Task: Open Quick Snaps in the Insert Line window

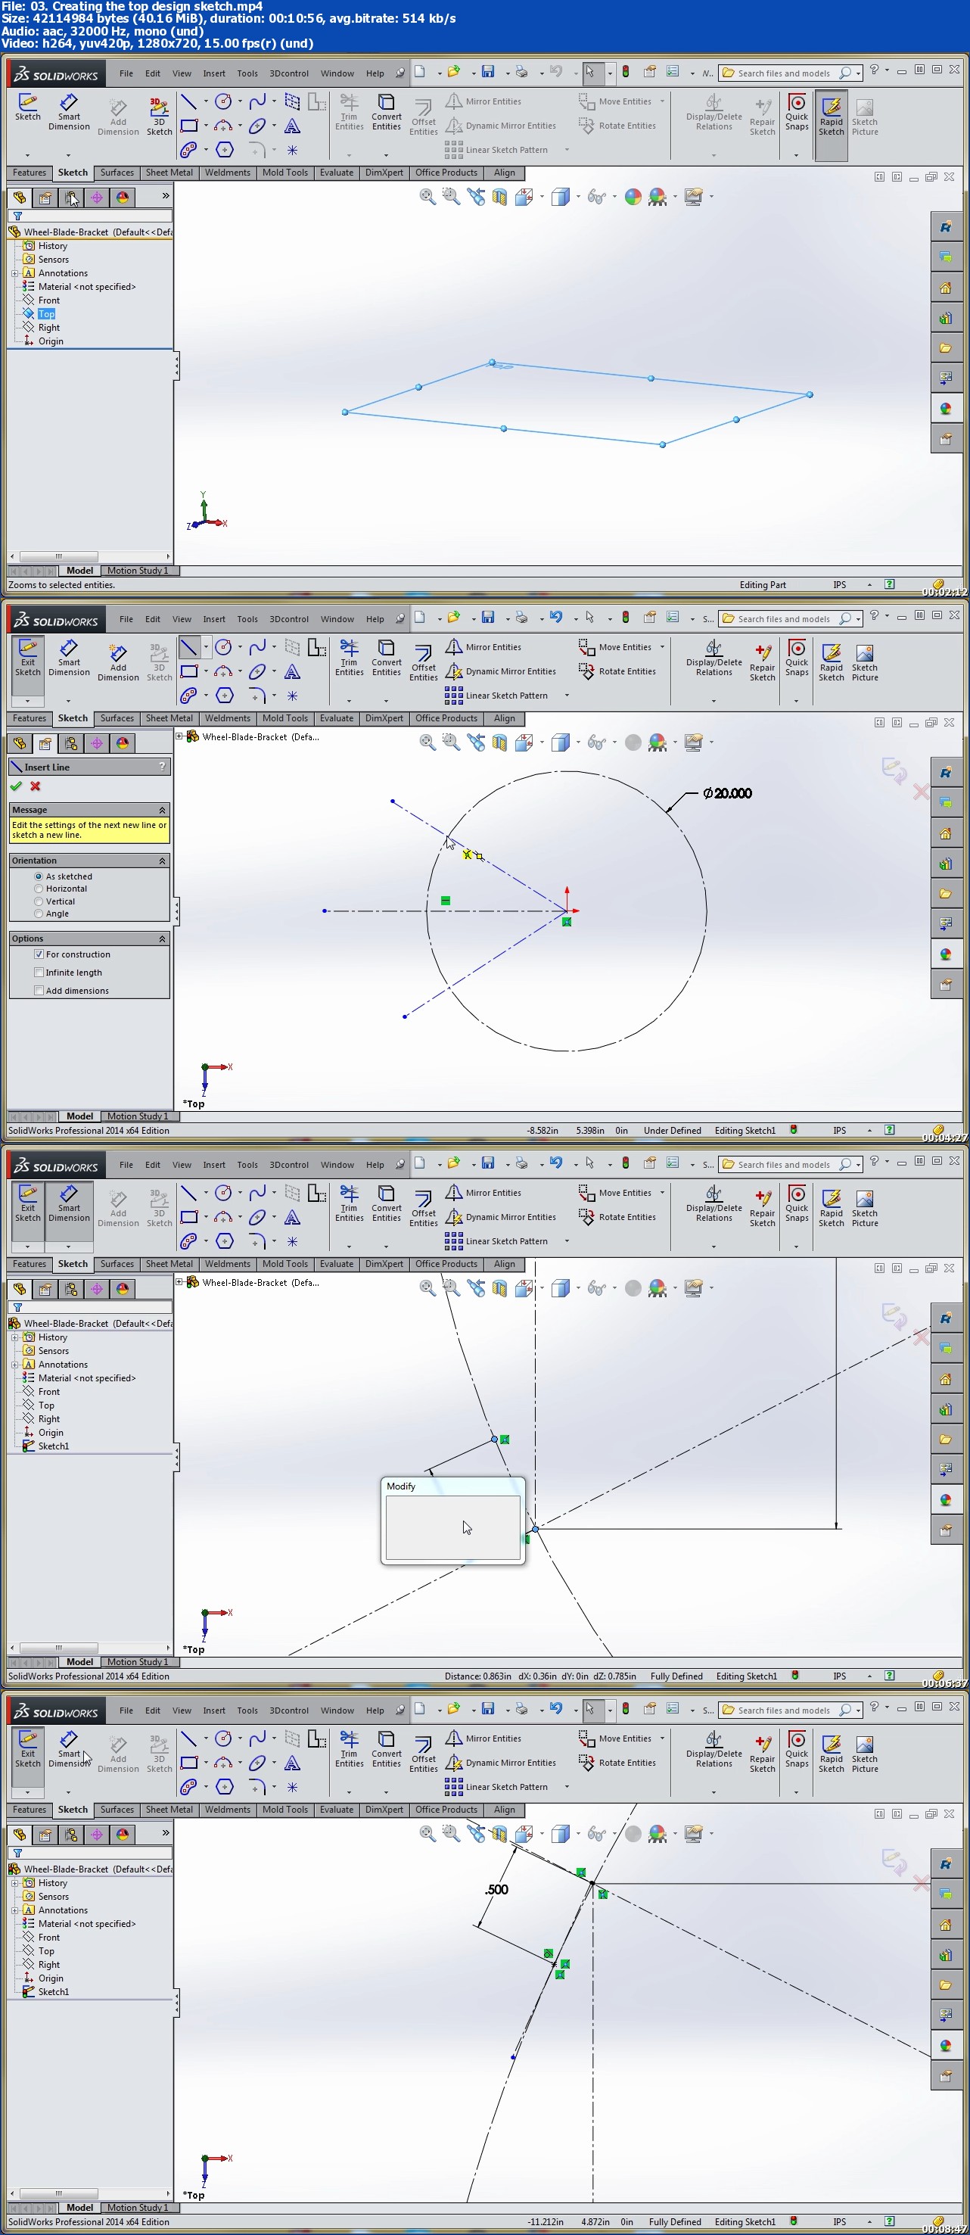Action: [797, 657]
